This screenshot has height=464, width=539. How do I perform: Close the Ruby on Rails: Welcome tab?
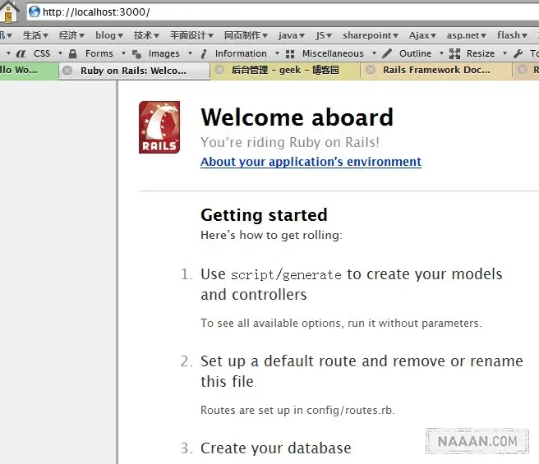coord(68,71)
